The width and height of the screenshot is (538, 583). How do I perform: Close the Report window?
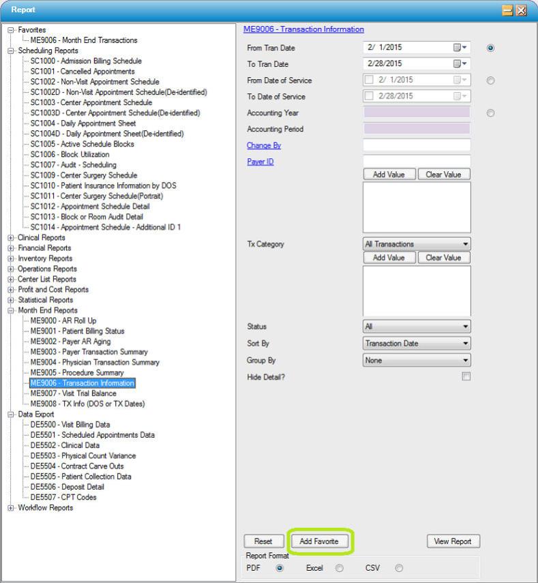coord(522,10)
